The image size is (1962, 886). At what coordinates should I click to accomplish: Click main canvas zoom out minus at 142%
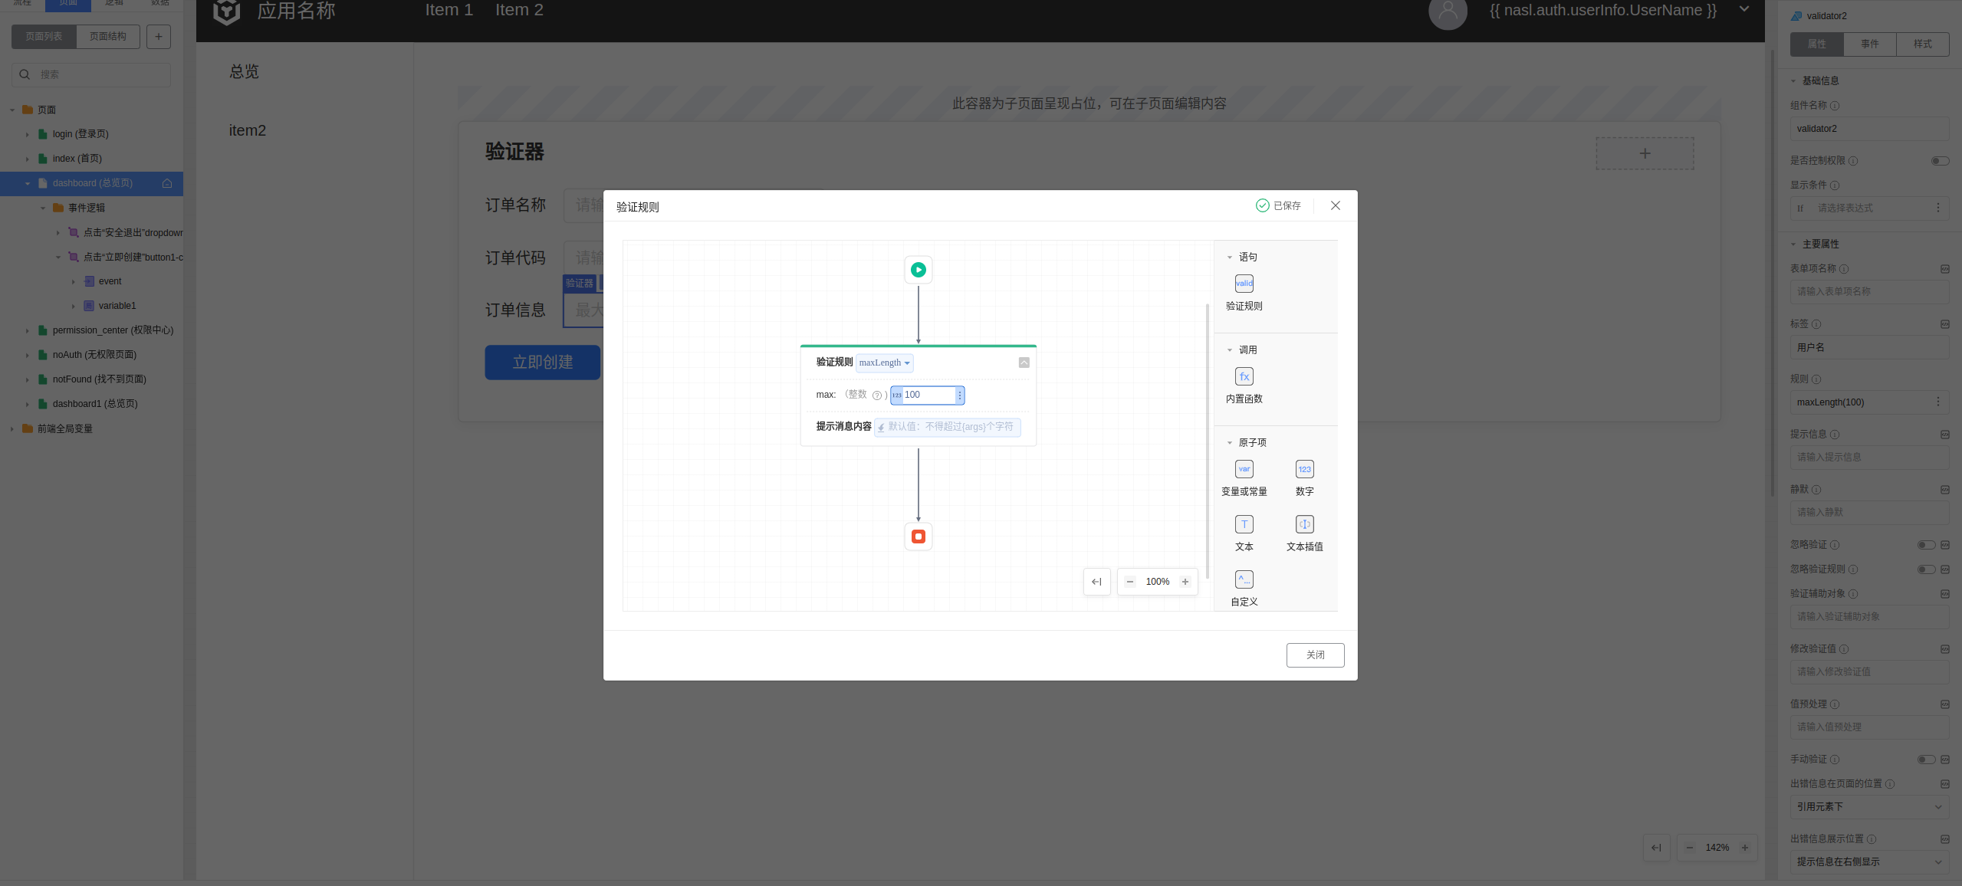1689,848
